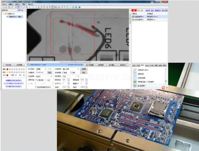Click the "LED6" label in the image

click(x=108, y=38)
